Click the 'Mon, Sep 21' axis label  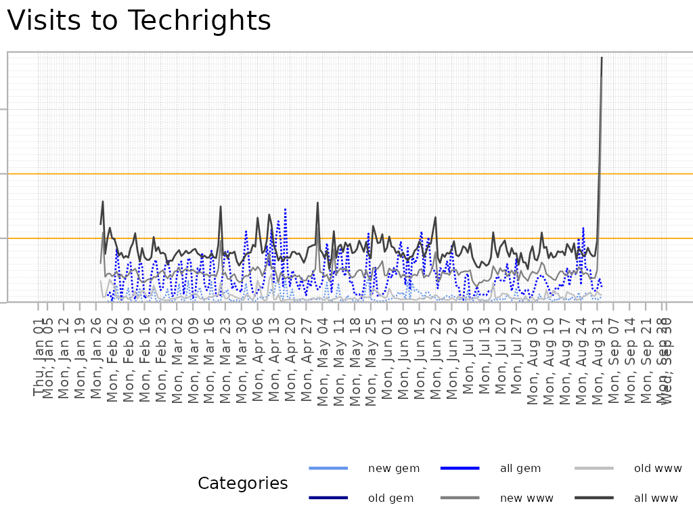(x=646, y=360)
